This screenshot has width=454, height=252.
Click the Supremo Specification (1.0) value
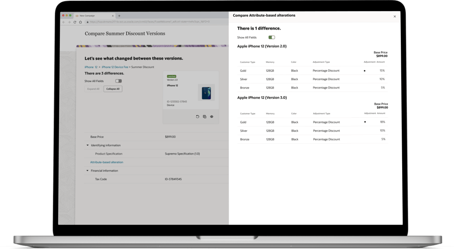click(x=182, y=154)
